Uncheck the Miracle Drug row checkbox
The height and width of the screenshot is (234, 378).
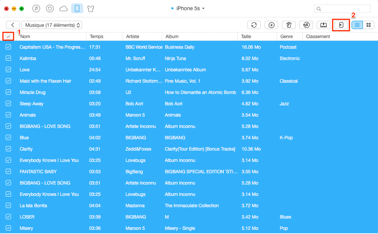coord(8,92)
